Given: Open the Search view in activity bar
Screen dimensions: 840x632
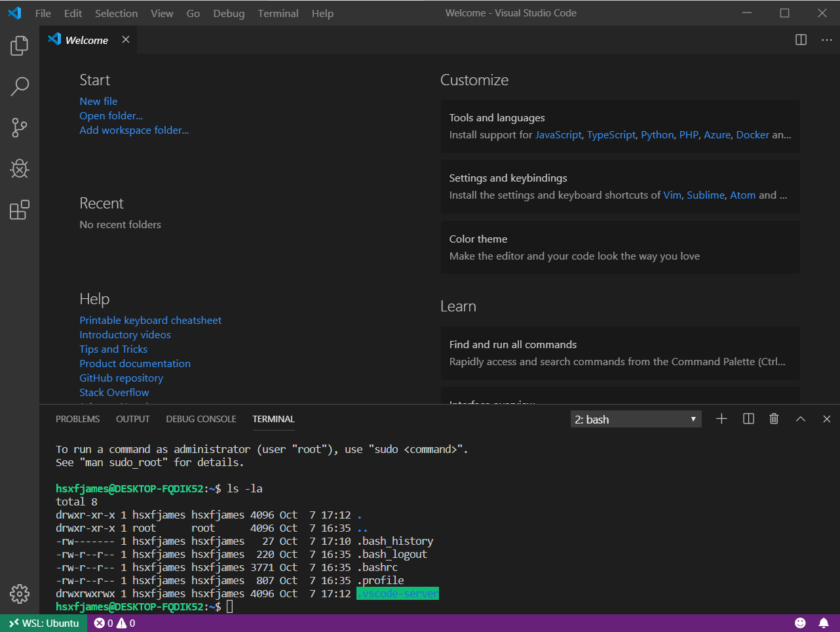Looking at the screenshot, I should [20, 87].
